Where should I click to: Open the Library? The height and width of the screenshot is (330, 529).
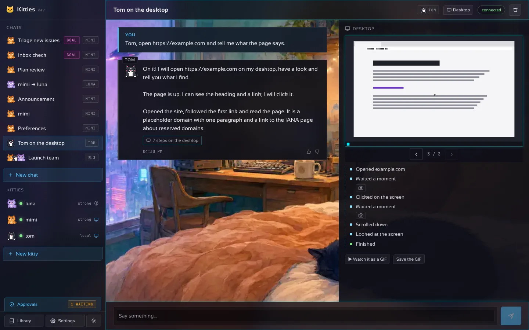point(24,321)
